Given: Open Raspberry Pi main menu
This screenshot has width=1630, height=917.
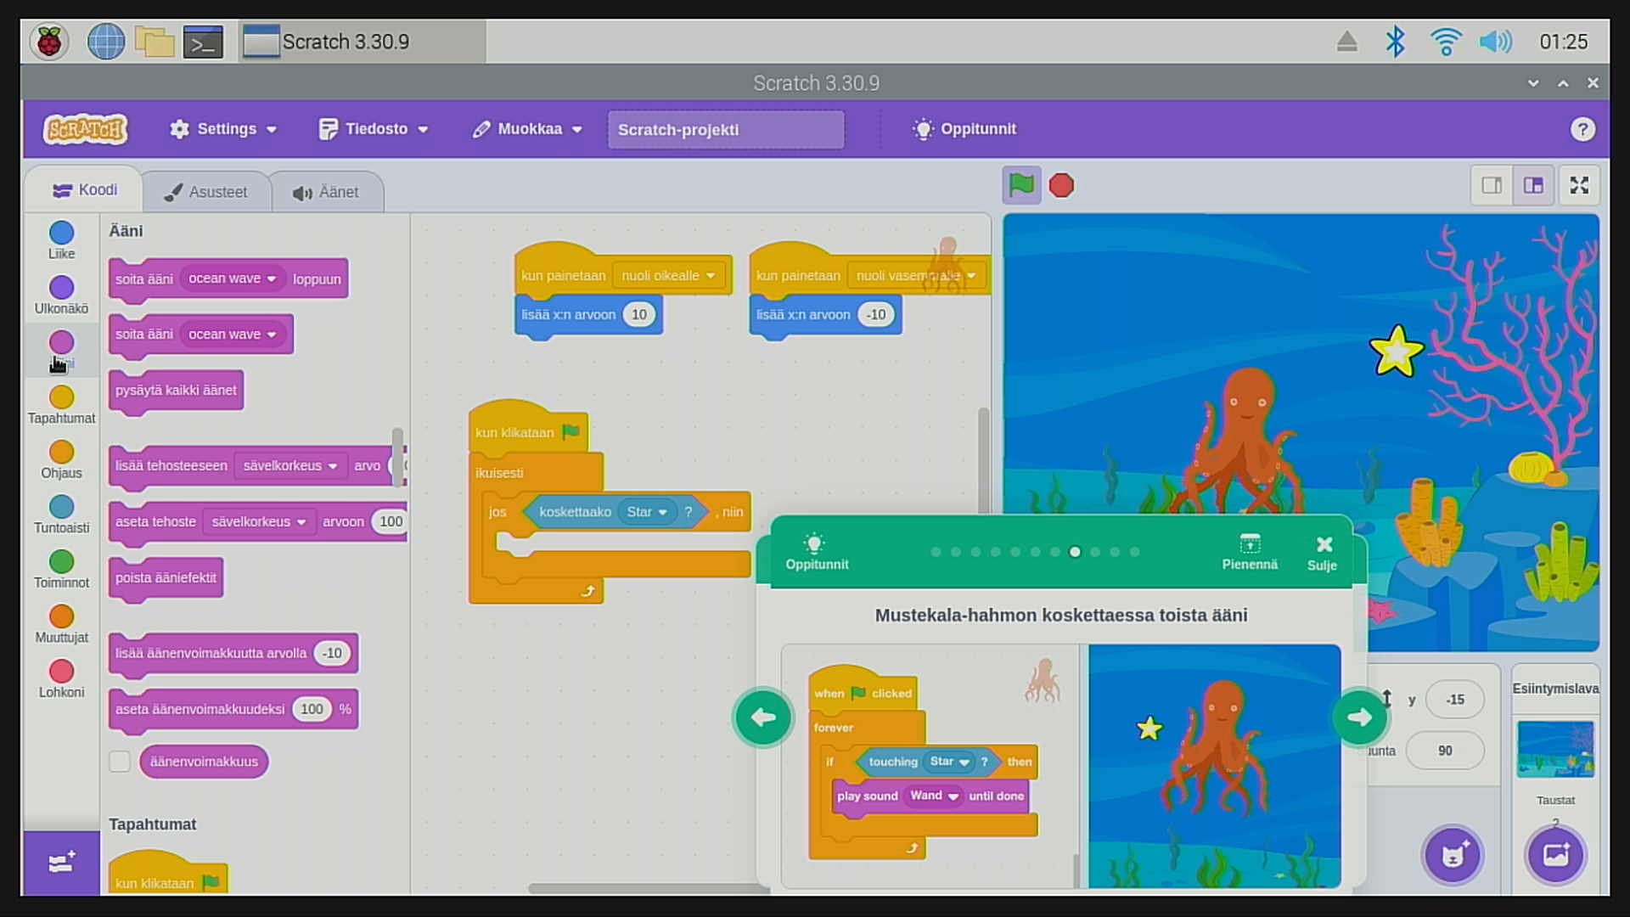Looking at the screenshot, I should [49, 42].
